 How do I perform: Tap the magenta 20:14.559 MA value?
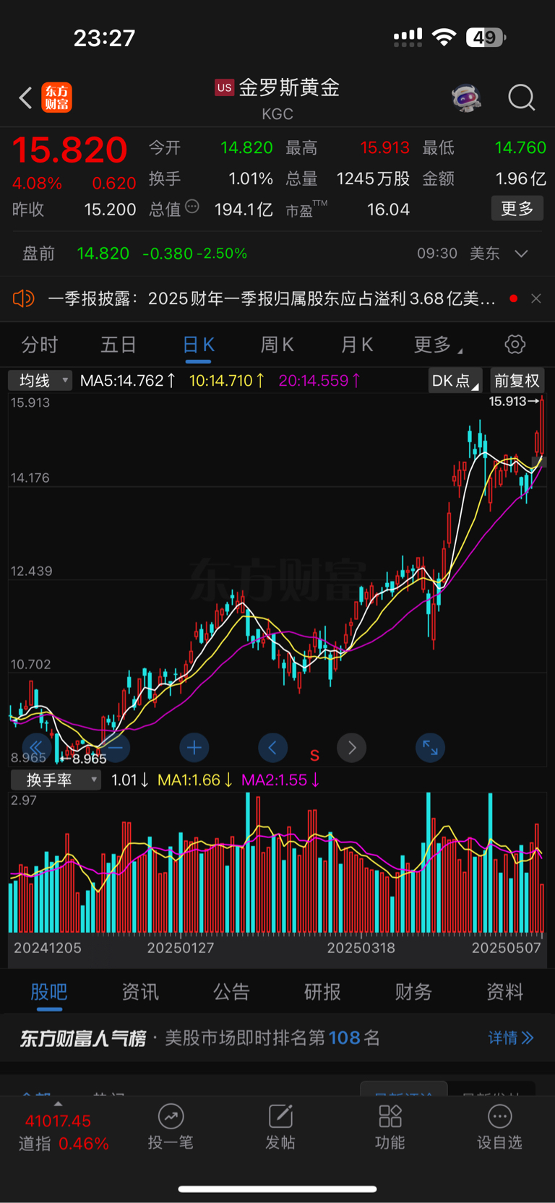coord(319,381)
